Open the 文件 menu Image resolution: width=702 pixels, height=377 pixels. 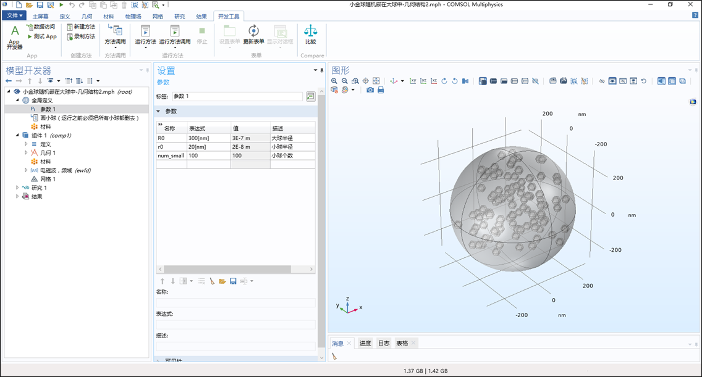(x=14, y=15)
